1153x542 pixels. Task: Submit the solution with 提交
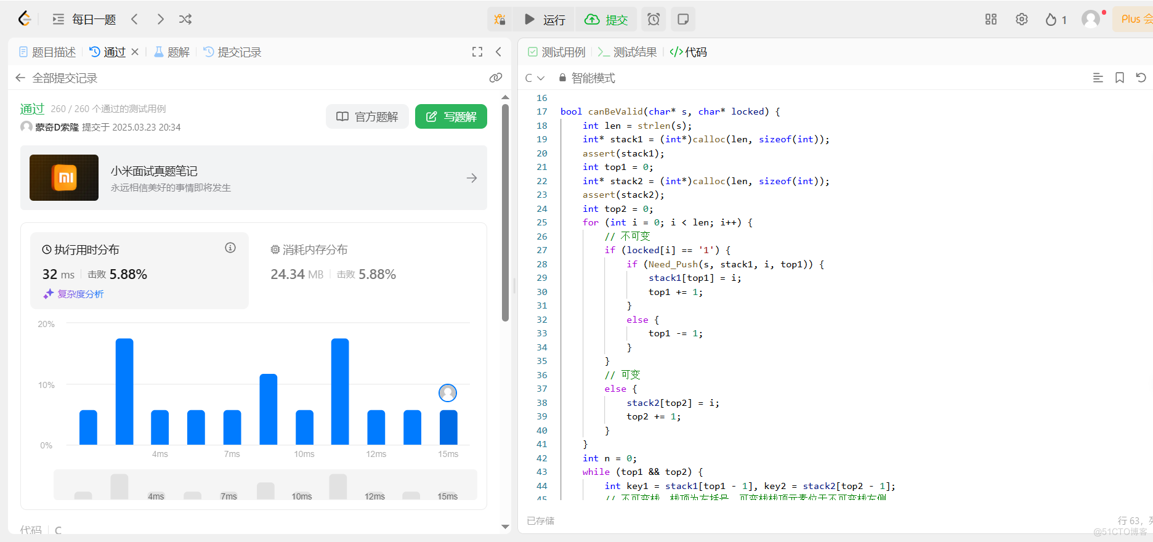606,19
